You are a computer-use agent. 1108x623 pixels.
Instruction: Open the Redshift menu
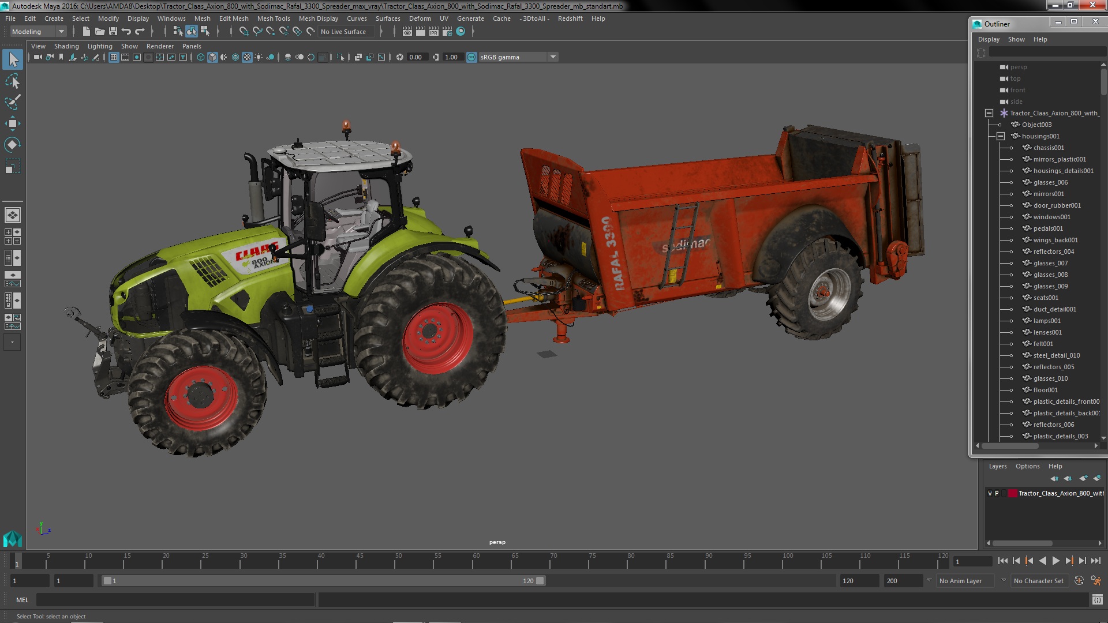(x=570, y=18)
